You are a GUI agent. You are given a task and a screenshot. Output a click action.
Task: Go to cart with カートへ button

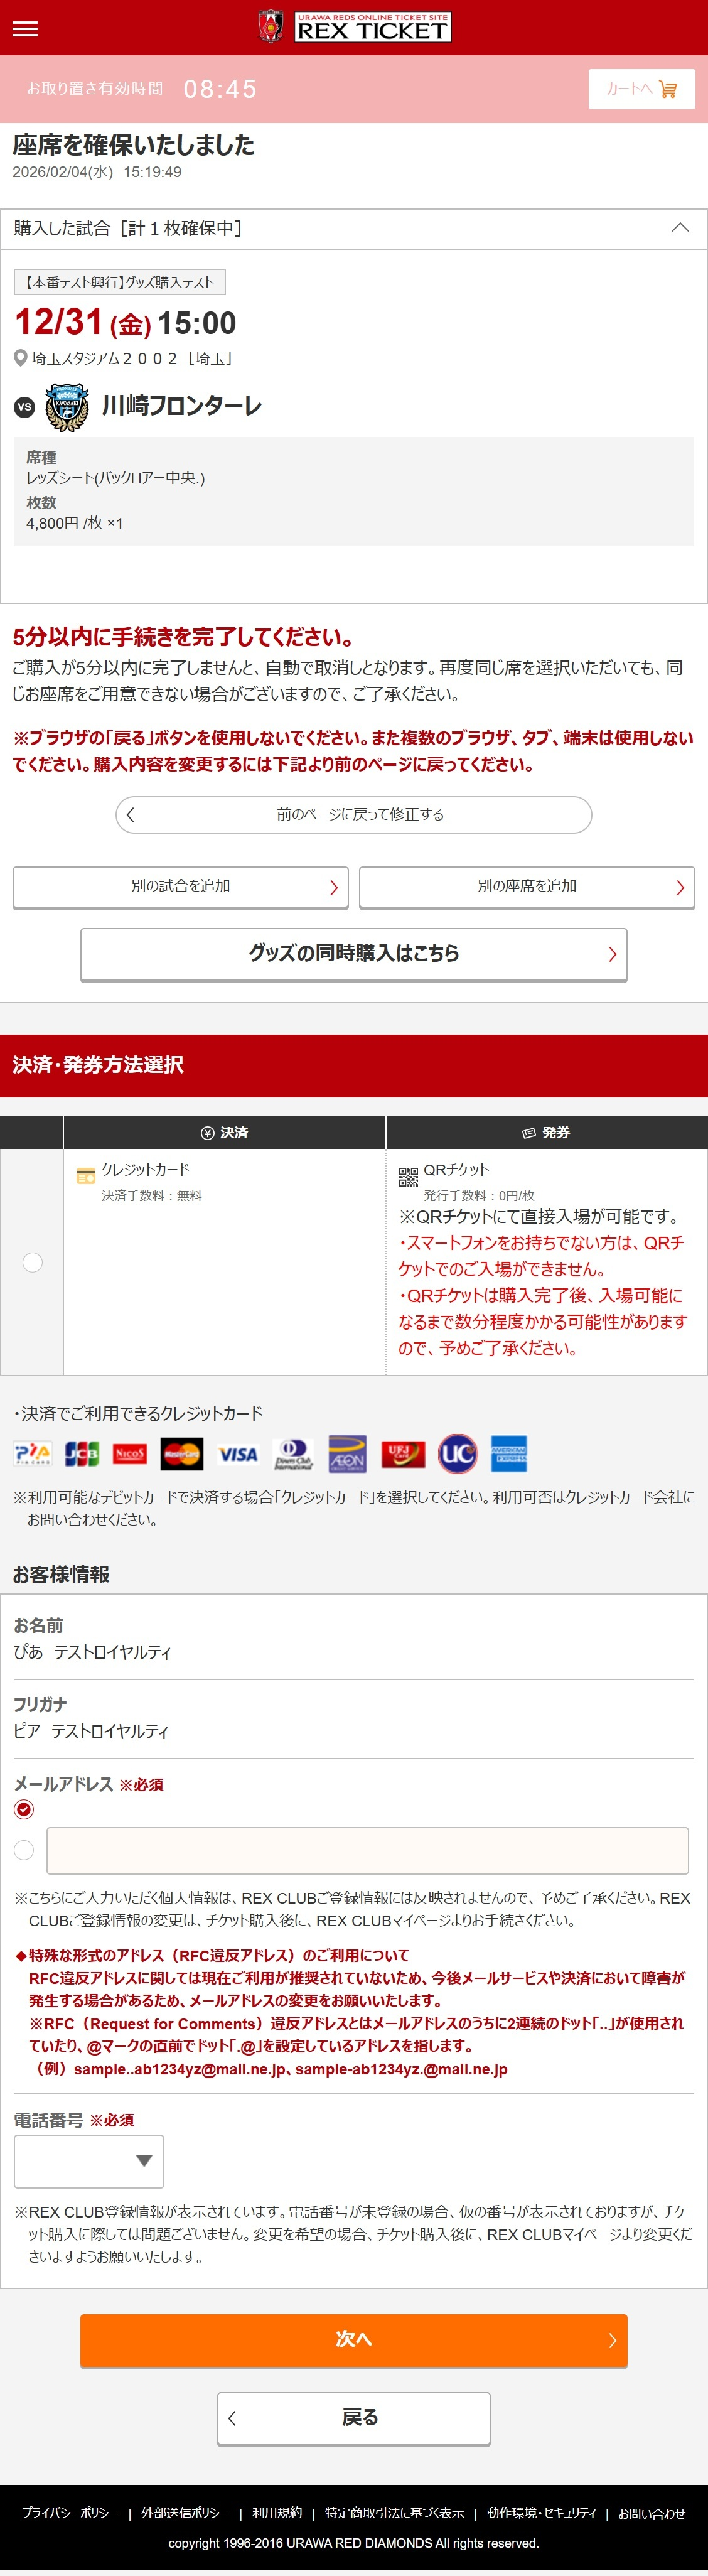point(641,89)
